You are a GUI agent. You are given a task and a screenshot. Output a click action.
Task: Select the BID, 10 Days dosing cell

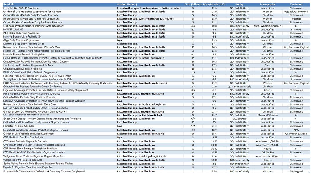pyautogui.click(x=239, y=119)
